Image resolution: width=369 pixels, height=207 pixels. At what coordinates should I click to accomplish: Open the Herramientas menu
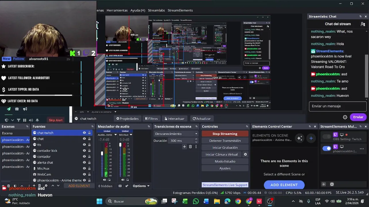coord(117,10)
